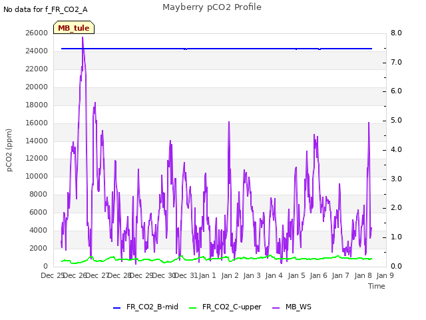This screenshot has height=320, width=426.
Task: Toggle FR_CO2_B-mid legend entry
Action: (x=146, y=307)
